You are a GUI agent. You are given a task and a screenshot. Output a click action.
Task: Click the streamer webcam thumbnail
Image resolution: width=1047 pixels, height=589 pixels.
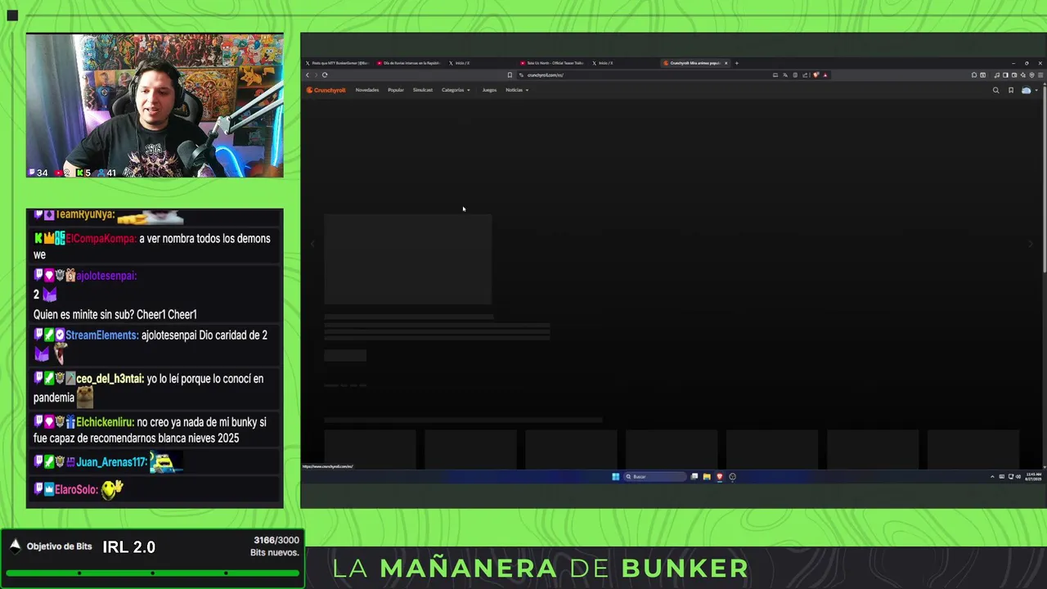tap(155, 106)
